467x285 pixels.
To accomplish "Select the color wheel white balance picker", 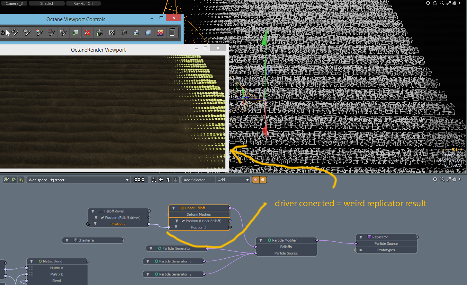I will click(39, 33).
